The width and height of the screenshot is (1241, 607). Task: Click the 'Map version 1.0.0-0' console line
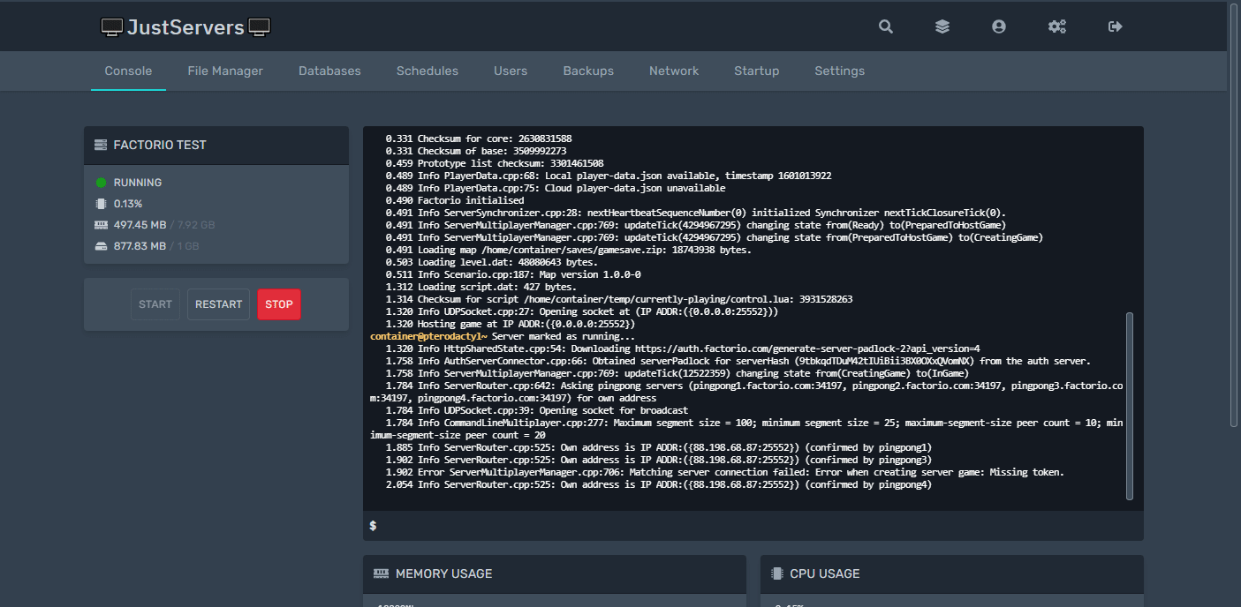(x=513, y=274)
